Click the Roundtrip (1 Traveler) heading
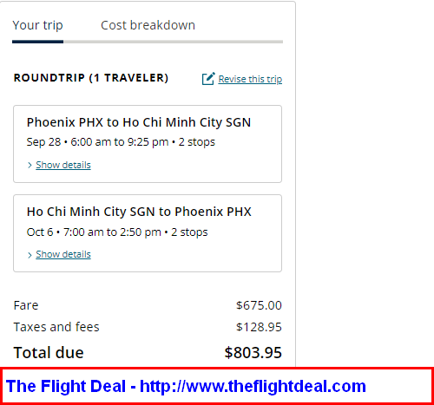The image size is (434, 405). 91,78
